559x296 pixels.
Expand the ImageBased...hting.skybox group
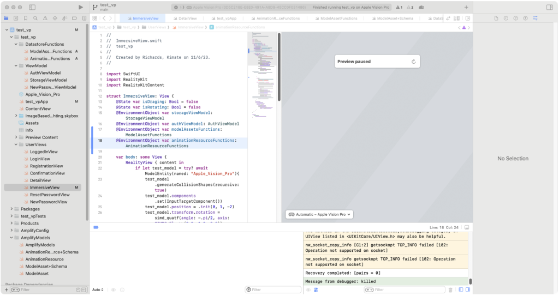[x=16, y=116]
